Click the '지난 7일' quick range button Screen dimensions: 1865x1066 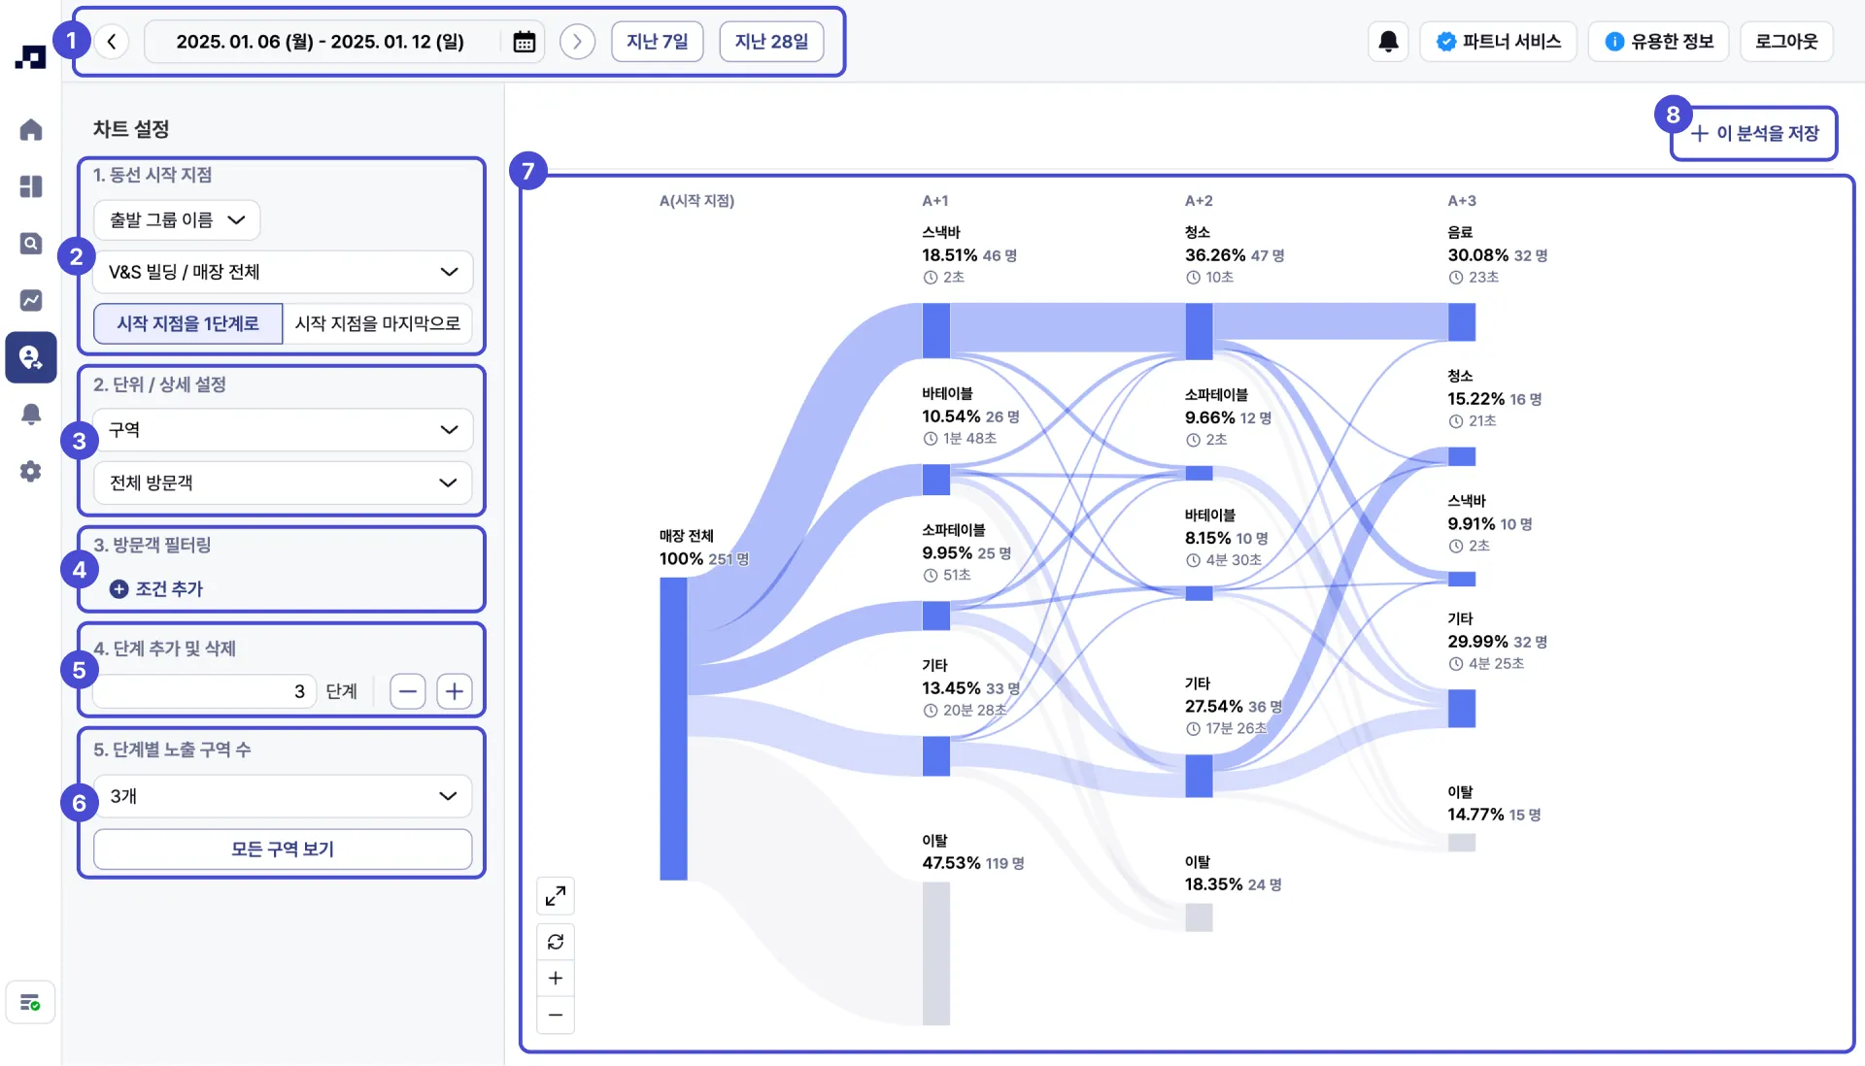tap(657, 42)
